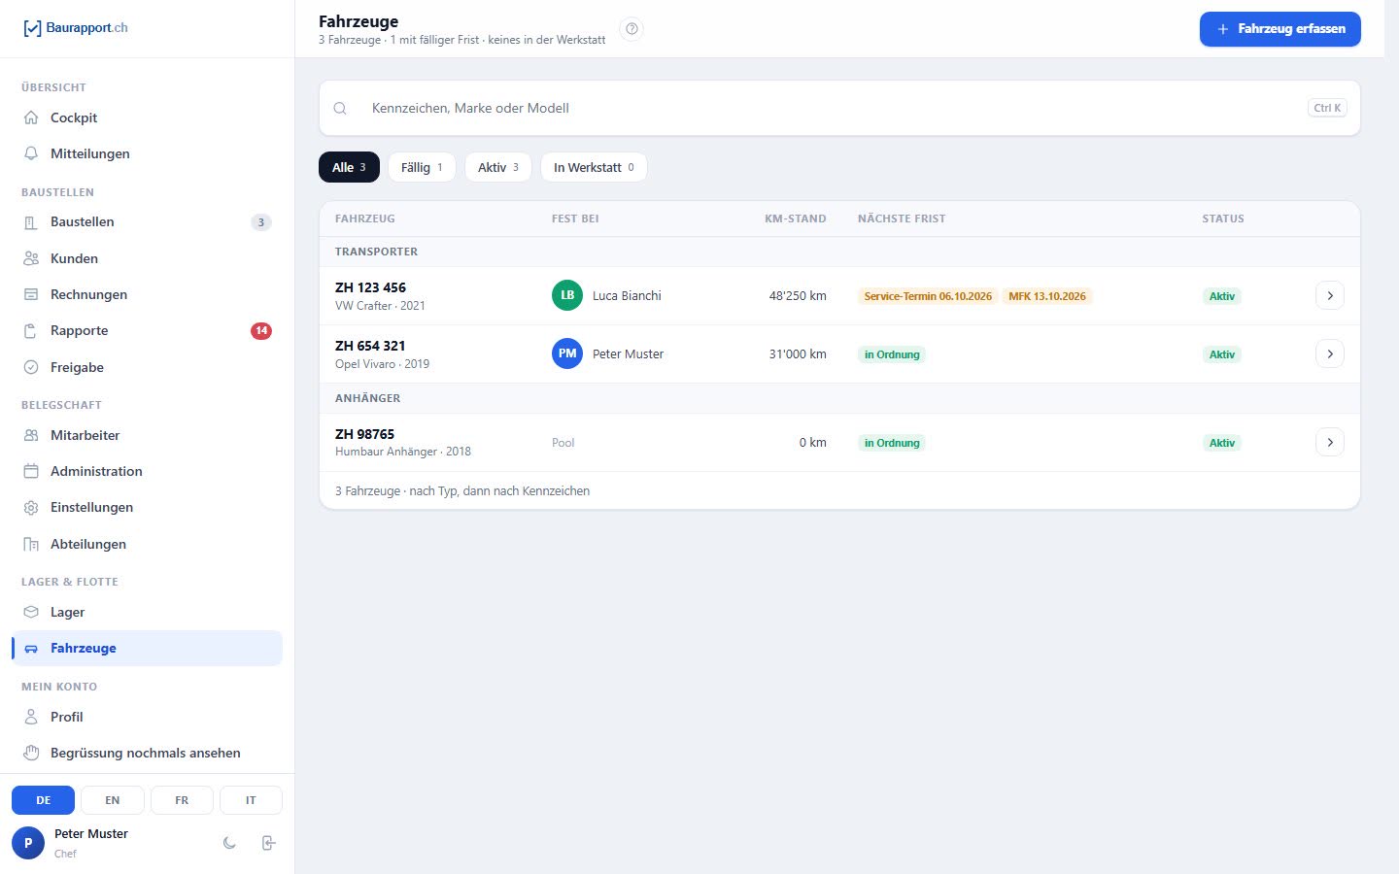Click the Rapporte clipboard icon
1399x874 pixels.
pyautogui.click(x=31, y=331)
